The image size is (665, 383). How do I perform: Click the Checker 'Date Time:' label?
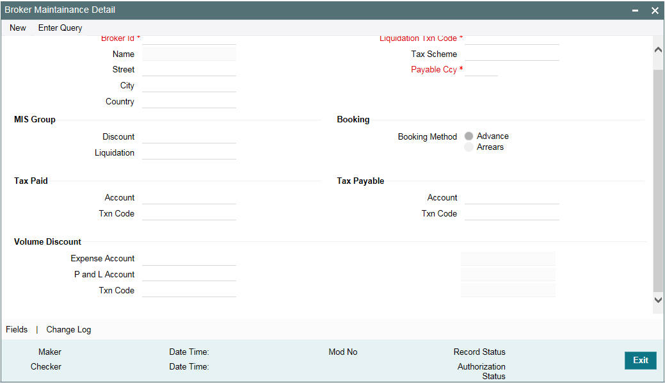click(189, 366)
